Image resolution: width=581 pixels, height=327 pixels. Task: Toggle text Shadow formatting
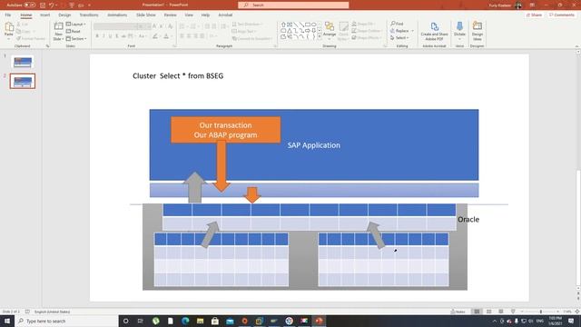[117, 36]
